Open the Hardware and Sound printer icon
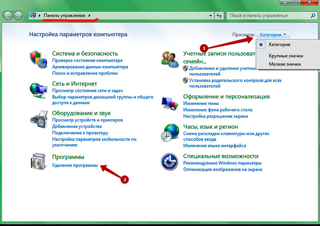Viewport: 320px width, 226px height. 39,119
